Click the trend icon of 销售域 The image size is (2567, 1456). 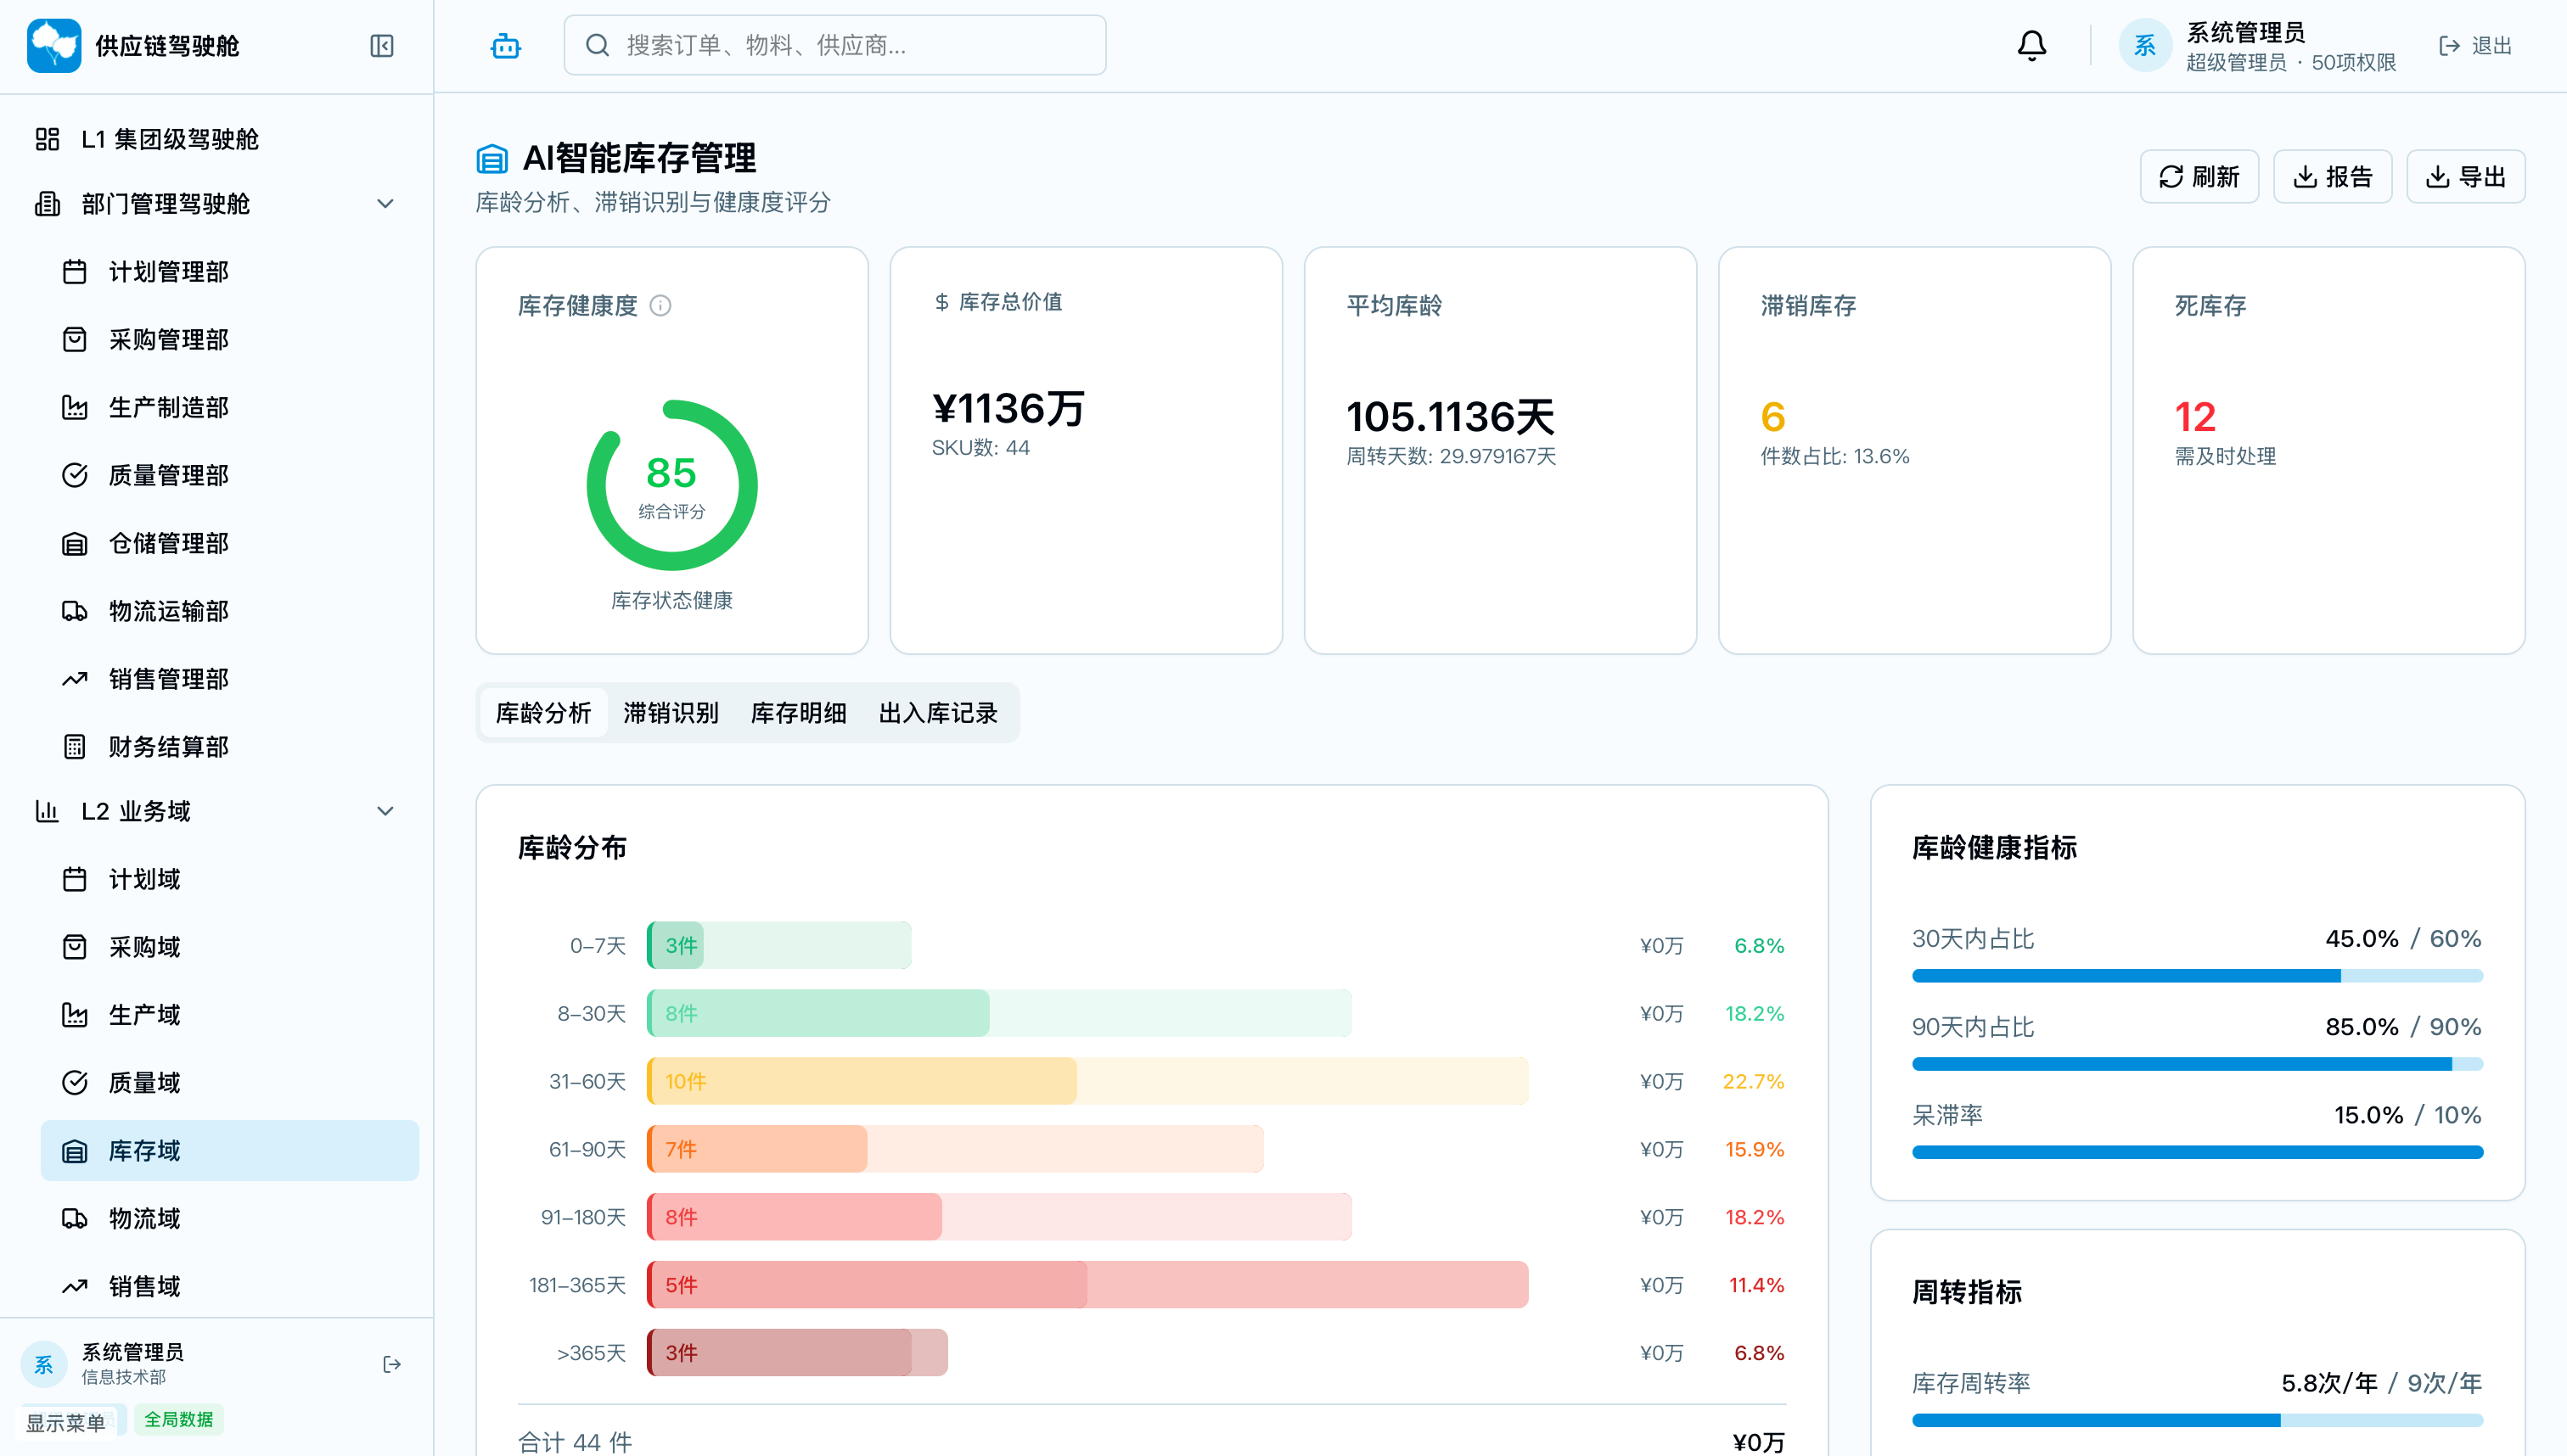(75, 1287)
